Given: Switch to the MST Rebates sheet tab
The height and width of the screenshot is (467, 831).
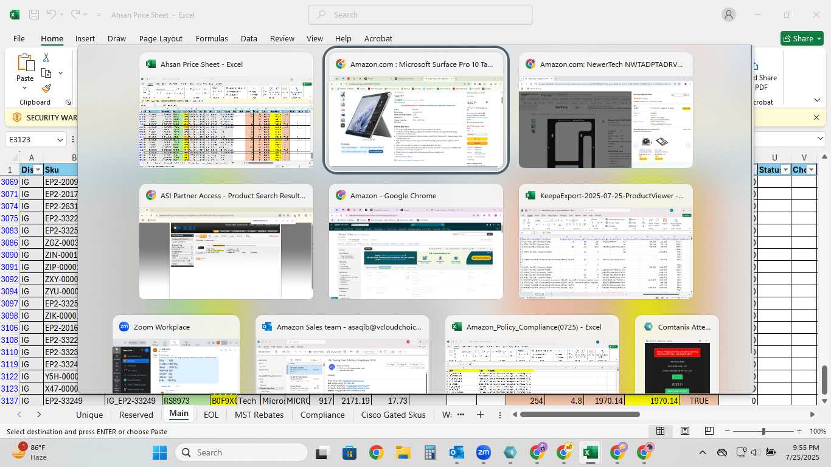Looking at the screenshot, I should point(259,415).
